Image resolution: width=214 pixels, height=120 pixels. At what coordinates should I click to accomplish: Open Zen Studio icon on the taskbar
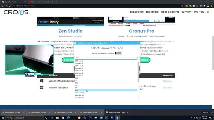[90, 118]
